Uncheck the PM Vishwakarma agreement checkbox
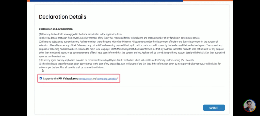Image resolution: width=260 pixels, height=116 pixels. pyautogui.click(x=41, y=78)
